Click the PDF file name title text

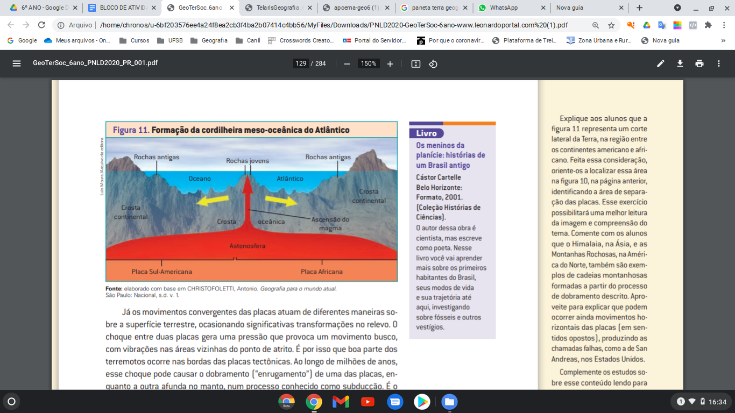click(95, 63)
